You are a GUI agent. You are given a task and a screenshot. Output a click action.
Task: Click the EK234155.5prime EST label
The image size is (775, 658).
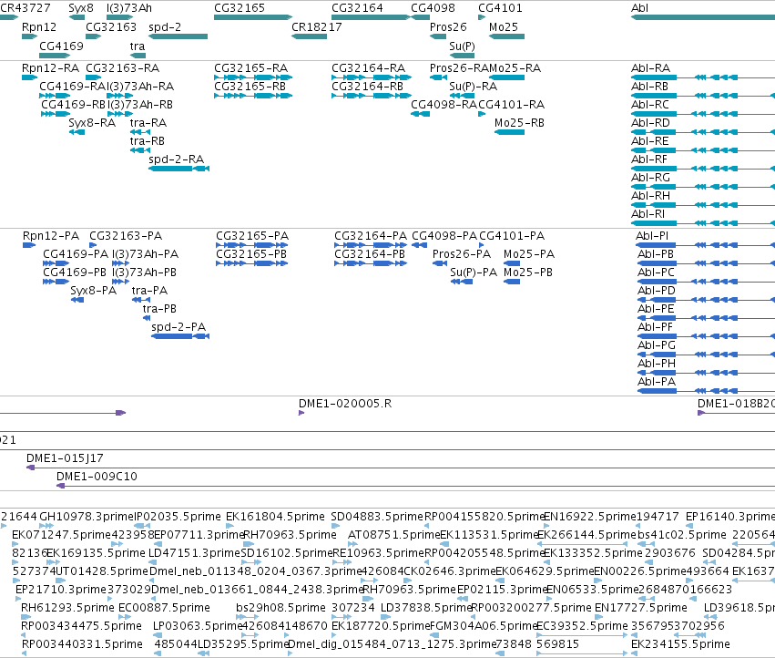(680, 644)
